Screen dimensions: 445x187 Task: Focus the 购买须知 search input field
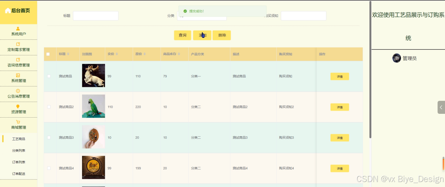click(303, 16)
